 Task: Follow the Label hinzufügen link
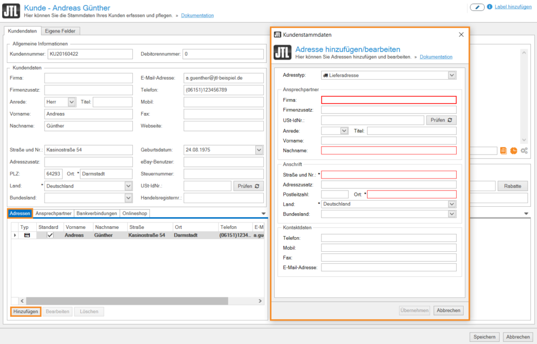[513, 7]
